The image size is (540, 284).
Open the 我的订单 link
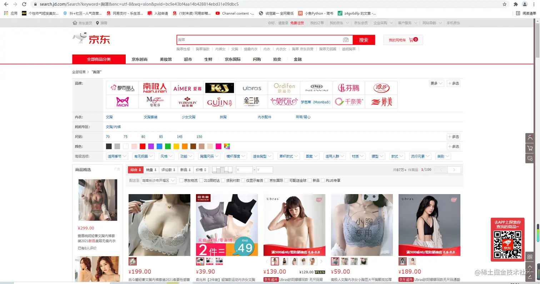click(317, 23)
